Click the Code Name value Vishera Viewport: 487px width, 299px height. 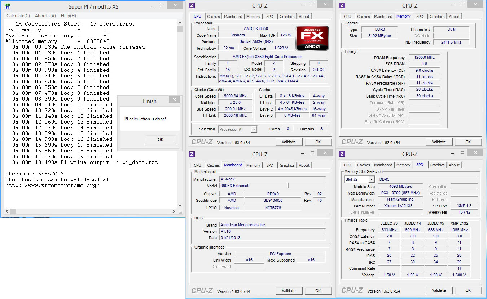[238, 35]
